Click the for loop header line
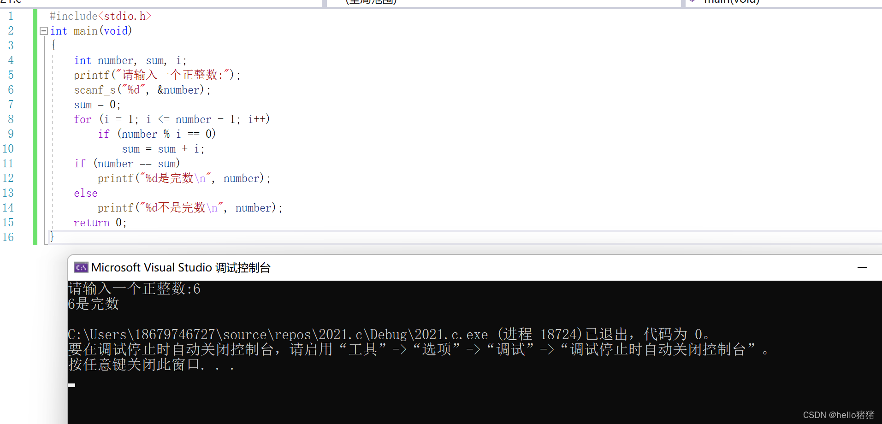The image size is (882, 424). (x=172, y=119)
